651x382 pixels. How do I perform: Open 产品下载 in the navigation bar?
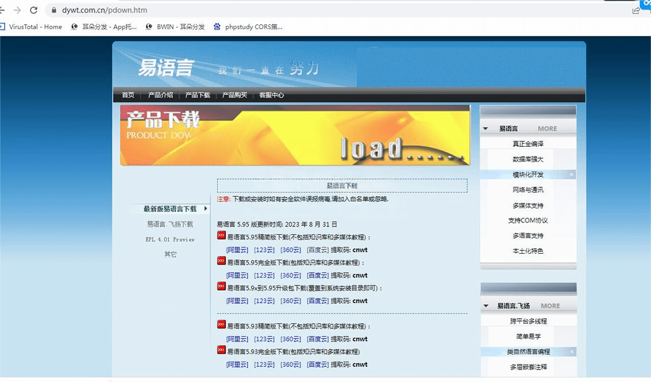click(197, 95)
